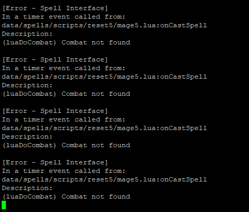Click the last mage5.lua:onCastSpell script path
This screenshot has width=249, height=212.
104,179
